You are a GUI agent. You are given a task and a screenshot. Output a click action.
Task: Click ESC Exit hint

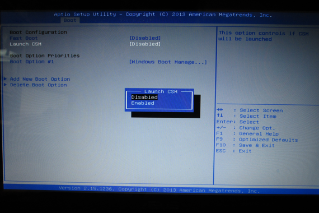[x=233, y=151]
